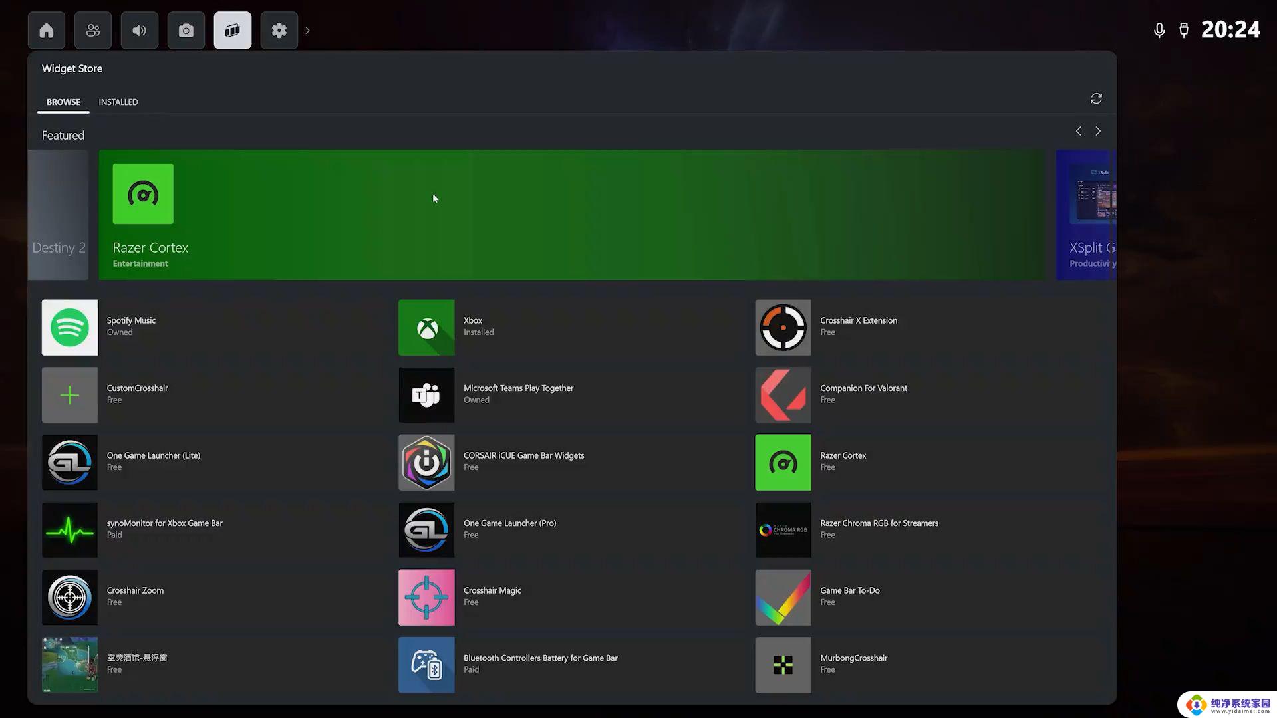This screenshot has height=718, width=1277.
Task: Open Razer Cortex list icon
Action: tap(783, 463)
